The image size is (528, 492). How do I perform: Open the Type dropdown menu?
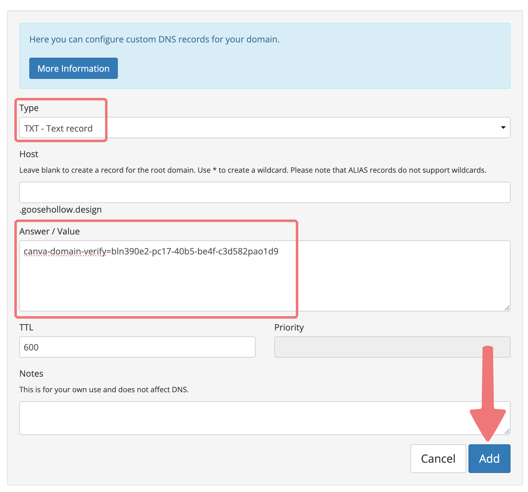pos(265,128)
